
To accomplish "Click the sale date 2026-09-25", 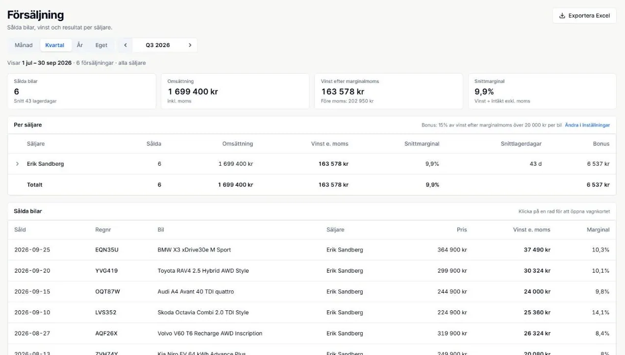I will coord(32,250).
